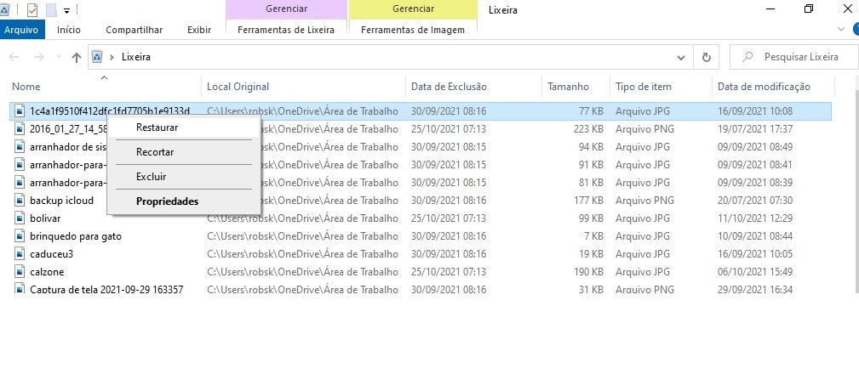This screenshot has width=859, height=391.
Task: Select Excluir in the context menu
Action: coord(151,177)
